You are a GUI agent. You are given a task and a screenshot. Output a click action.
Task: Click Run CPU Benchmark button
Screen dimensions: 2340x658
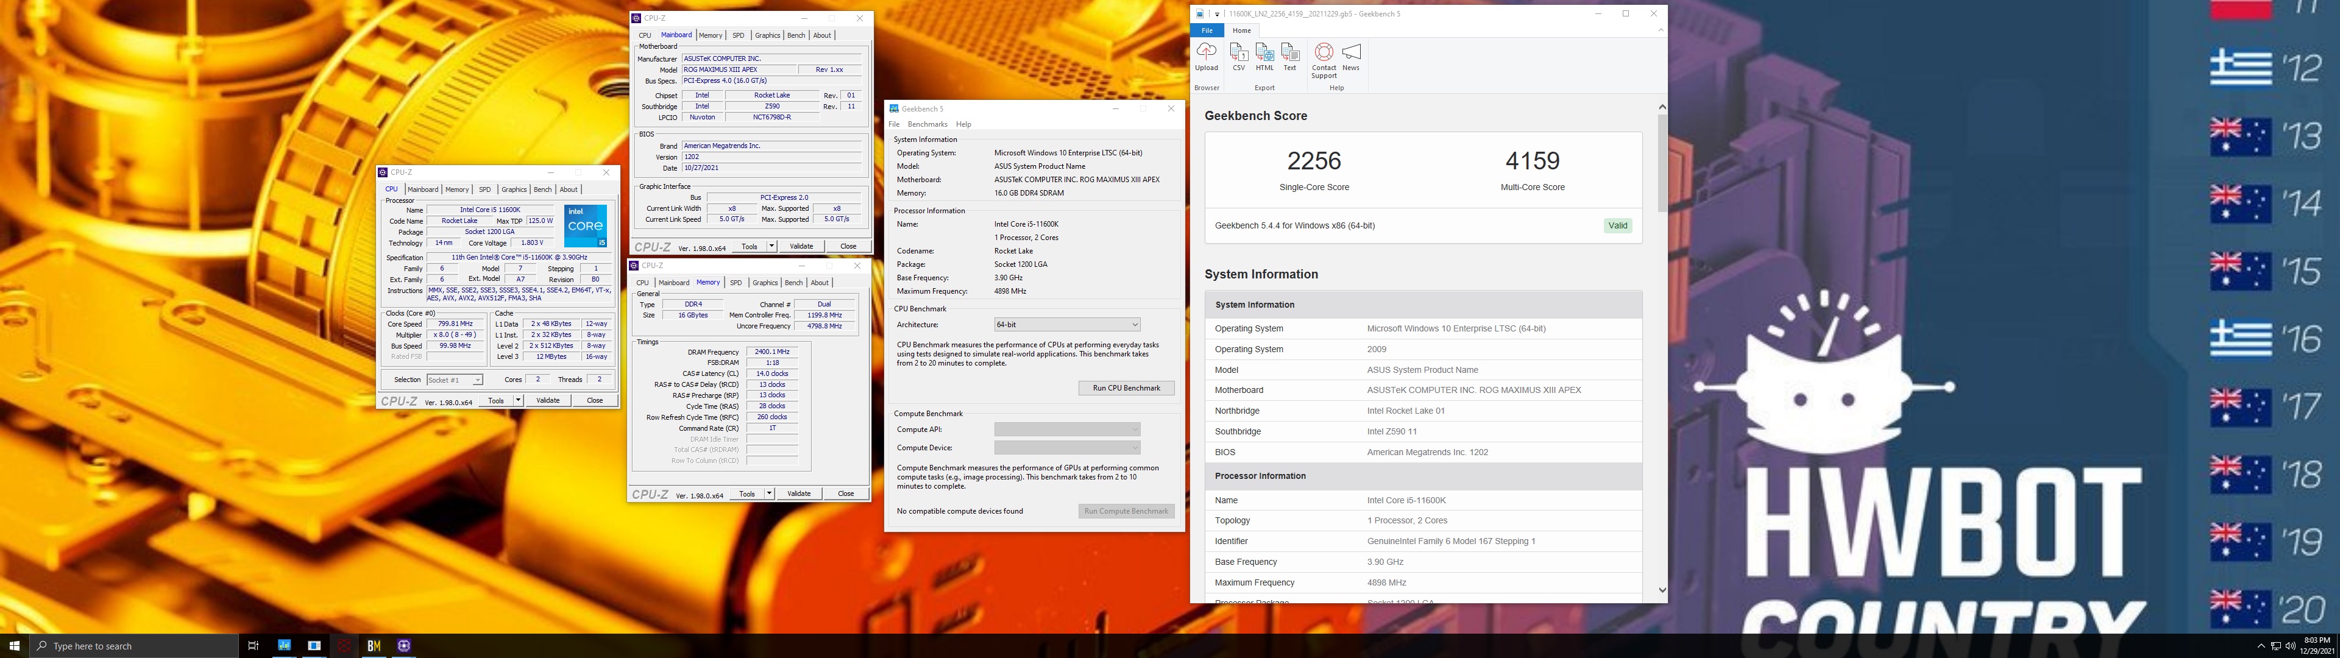[1126, 388]
